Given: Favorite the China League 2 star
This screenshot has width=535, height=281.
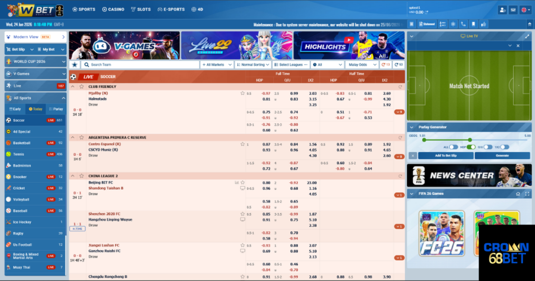Looking at the screenshot, I should [x=82, y=176].
